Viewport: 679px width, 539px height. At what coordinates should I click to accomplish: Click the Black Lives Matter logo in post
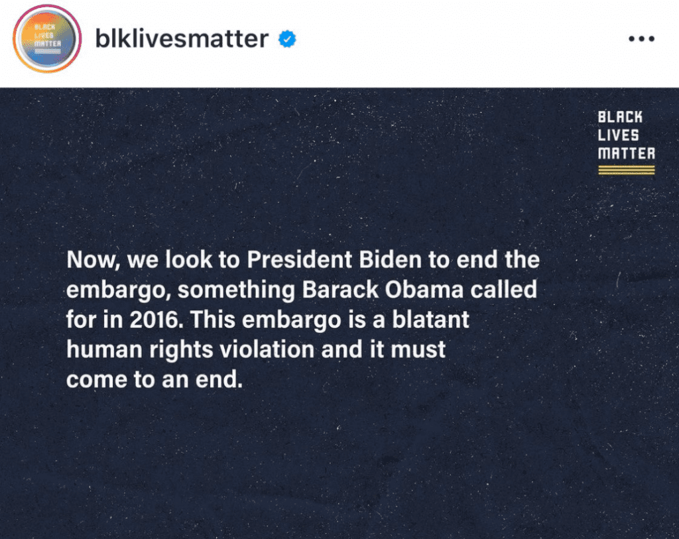tap(626, 143)
